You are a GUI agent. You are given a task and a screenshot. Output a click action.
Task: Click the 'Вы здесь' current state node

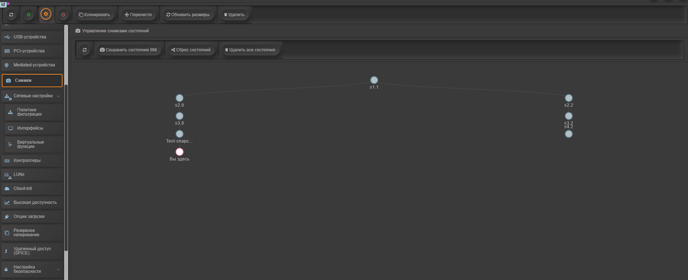point(179,152)
